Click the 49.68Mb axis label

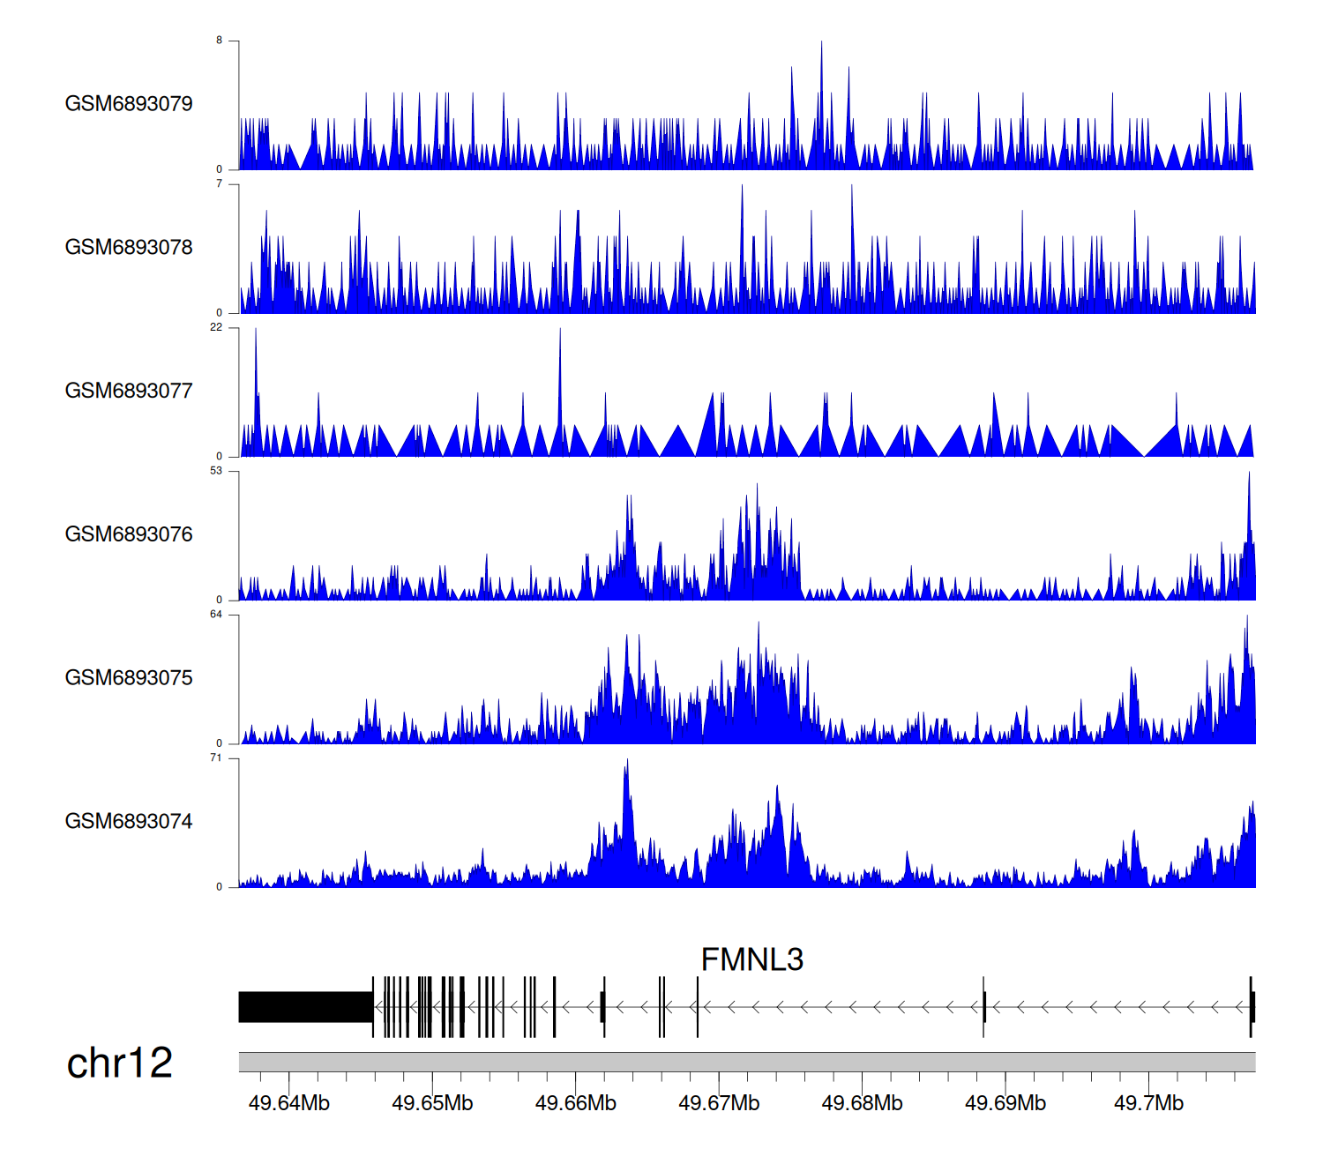(862, 1103)
